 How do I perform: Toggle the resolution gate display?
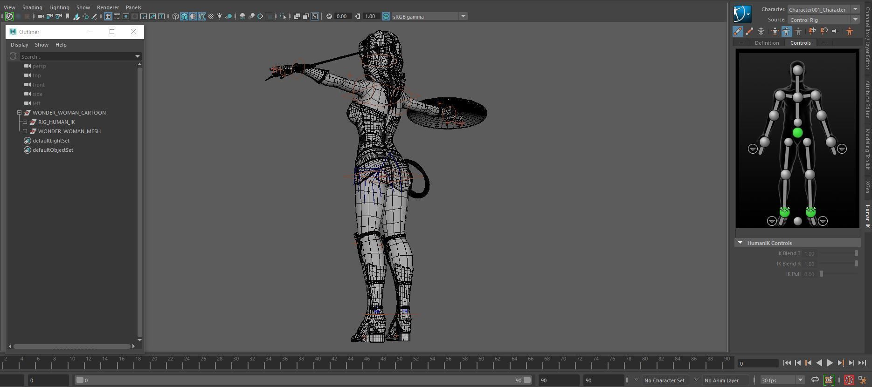tap(126, 16)
